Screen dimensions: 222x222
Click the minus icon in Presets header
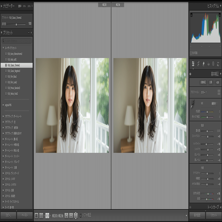click(x=28, y=33)
